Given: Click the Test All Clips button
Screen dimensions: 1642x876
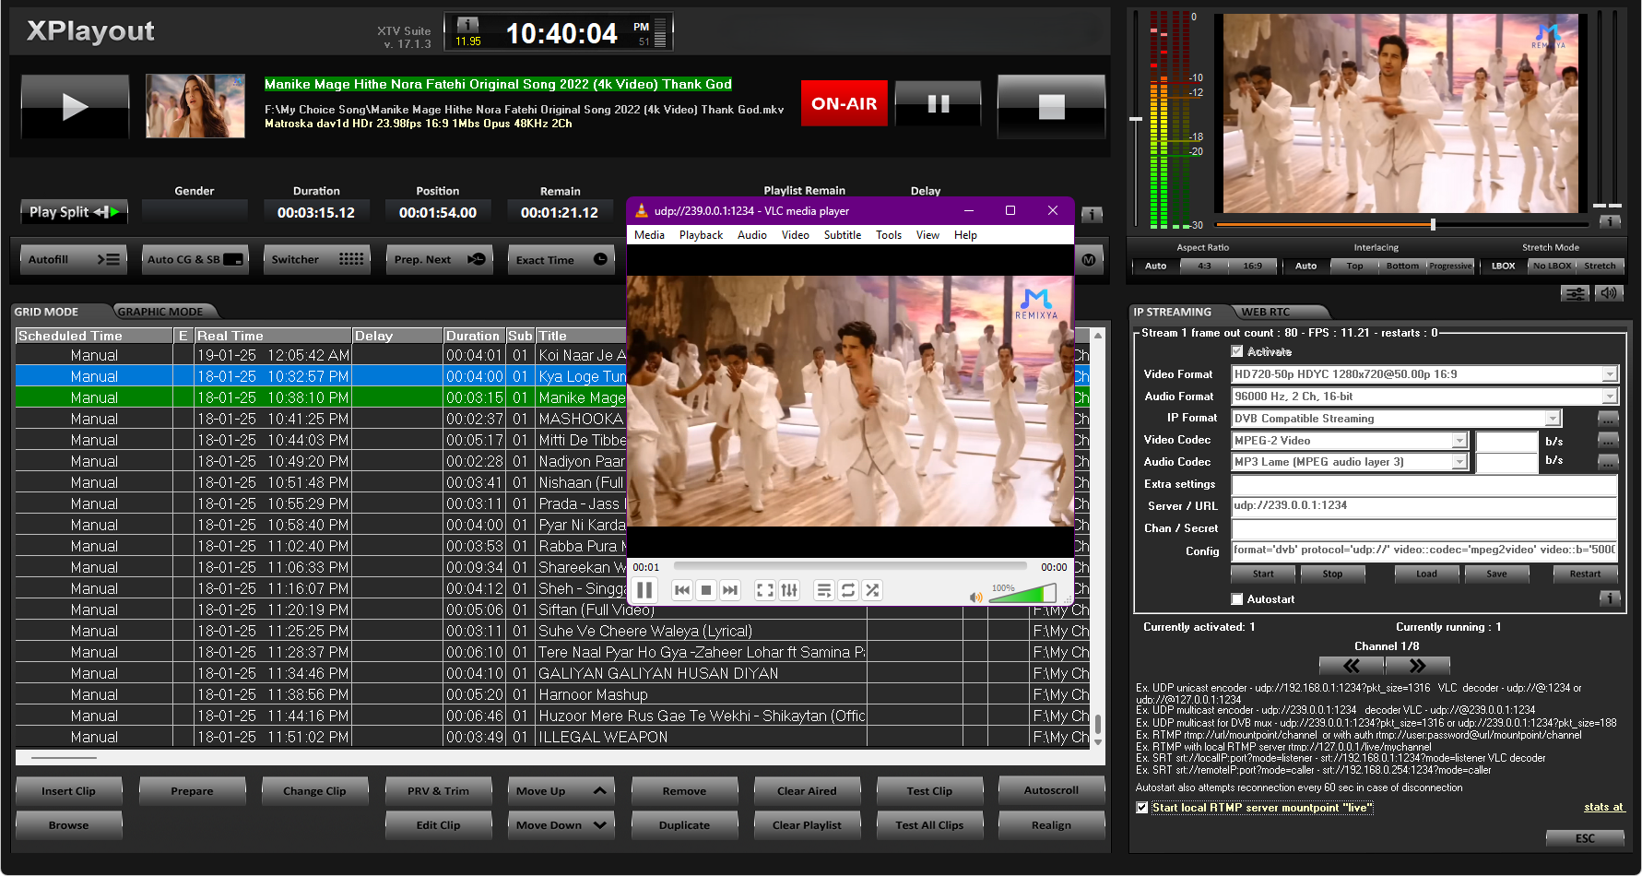Looking at the screenshot, I should click(x=929, y=825).
